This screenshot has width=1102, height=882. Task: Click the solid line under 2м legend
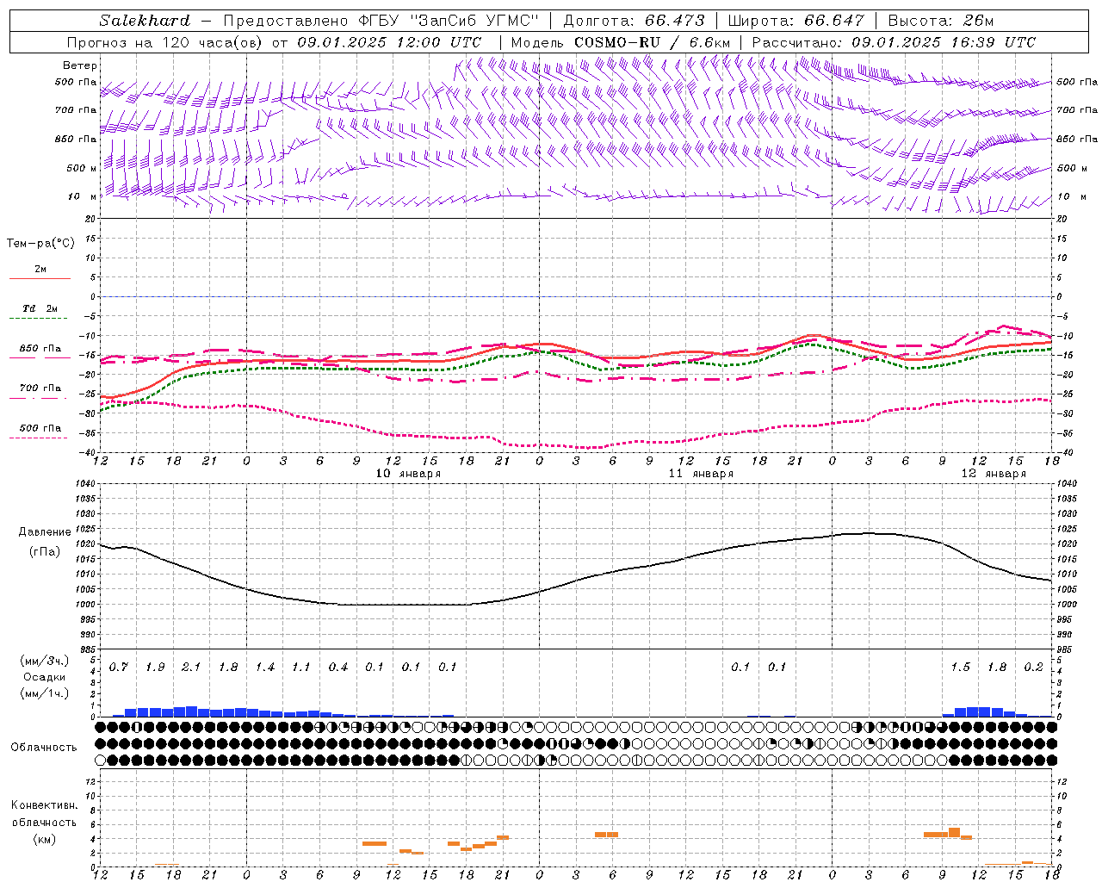(x=40, y=279)
